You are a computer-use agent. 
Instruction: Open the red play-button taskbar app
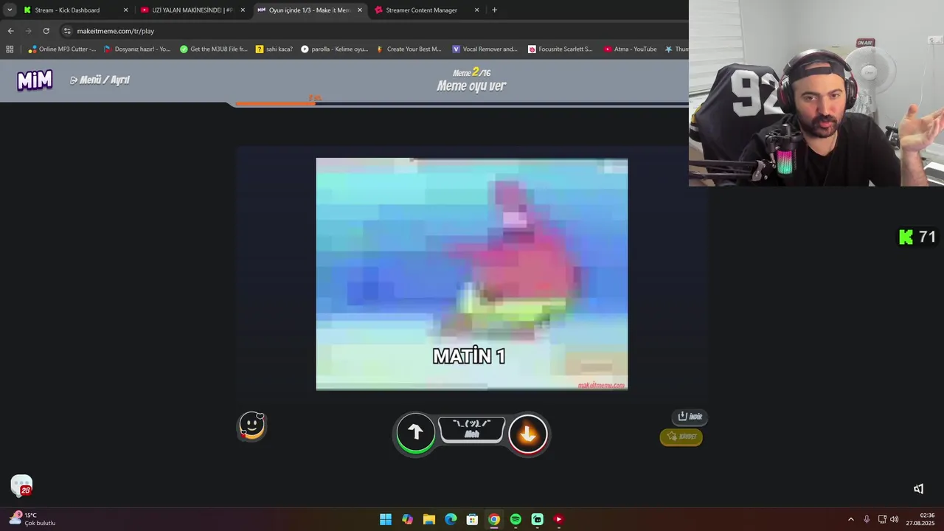pos(558,519)
